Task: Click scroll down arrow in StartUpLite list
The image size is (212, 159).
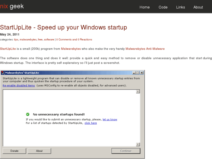Action: [138, 144]
